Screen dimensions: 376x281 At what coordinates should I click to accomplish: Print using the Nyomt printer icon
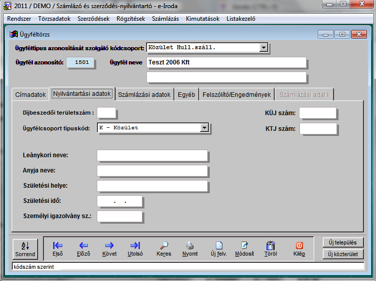(x=190, y=248)
